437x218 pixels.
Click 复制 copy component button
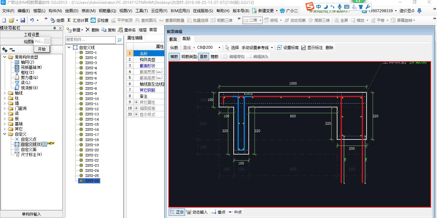coord(109,30)
